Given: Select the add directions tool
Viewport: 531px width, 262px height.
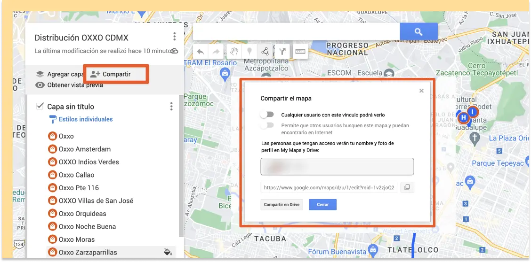Looking at the screenshot, I should click(x=282, y=52).
